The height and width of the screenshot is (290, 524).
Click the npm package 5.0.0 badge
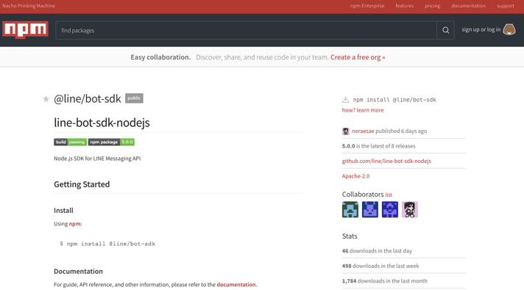[x=111, y=142]
